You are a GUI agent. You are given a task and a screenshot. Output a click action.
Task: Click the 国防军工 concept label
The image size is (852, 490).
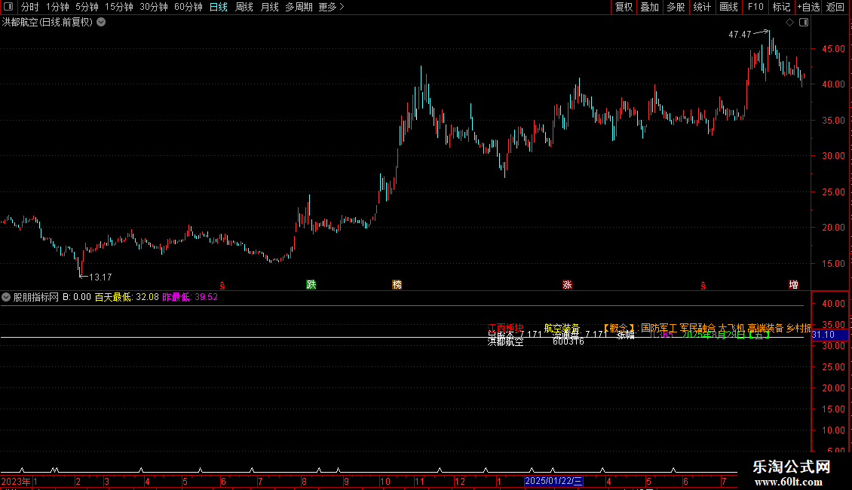pyautogui.click(x=659, y=328)
